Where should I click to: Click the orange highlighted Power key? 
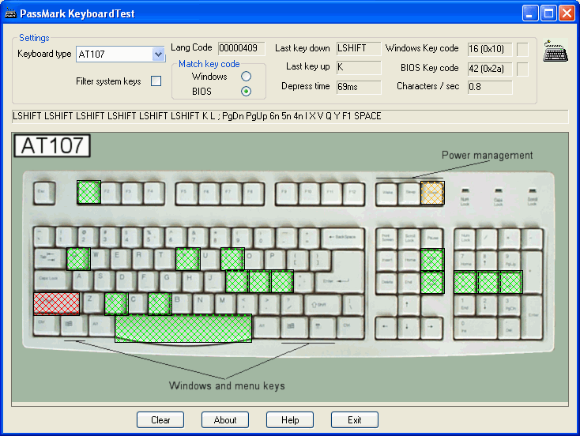coord(432,193)
